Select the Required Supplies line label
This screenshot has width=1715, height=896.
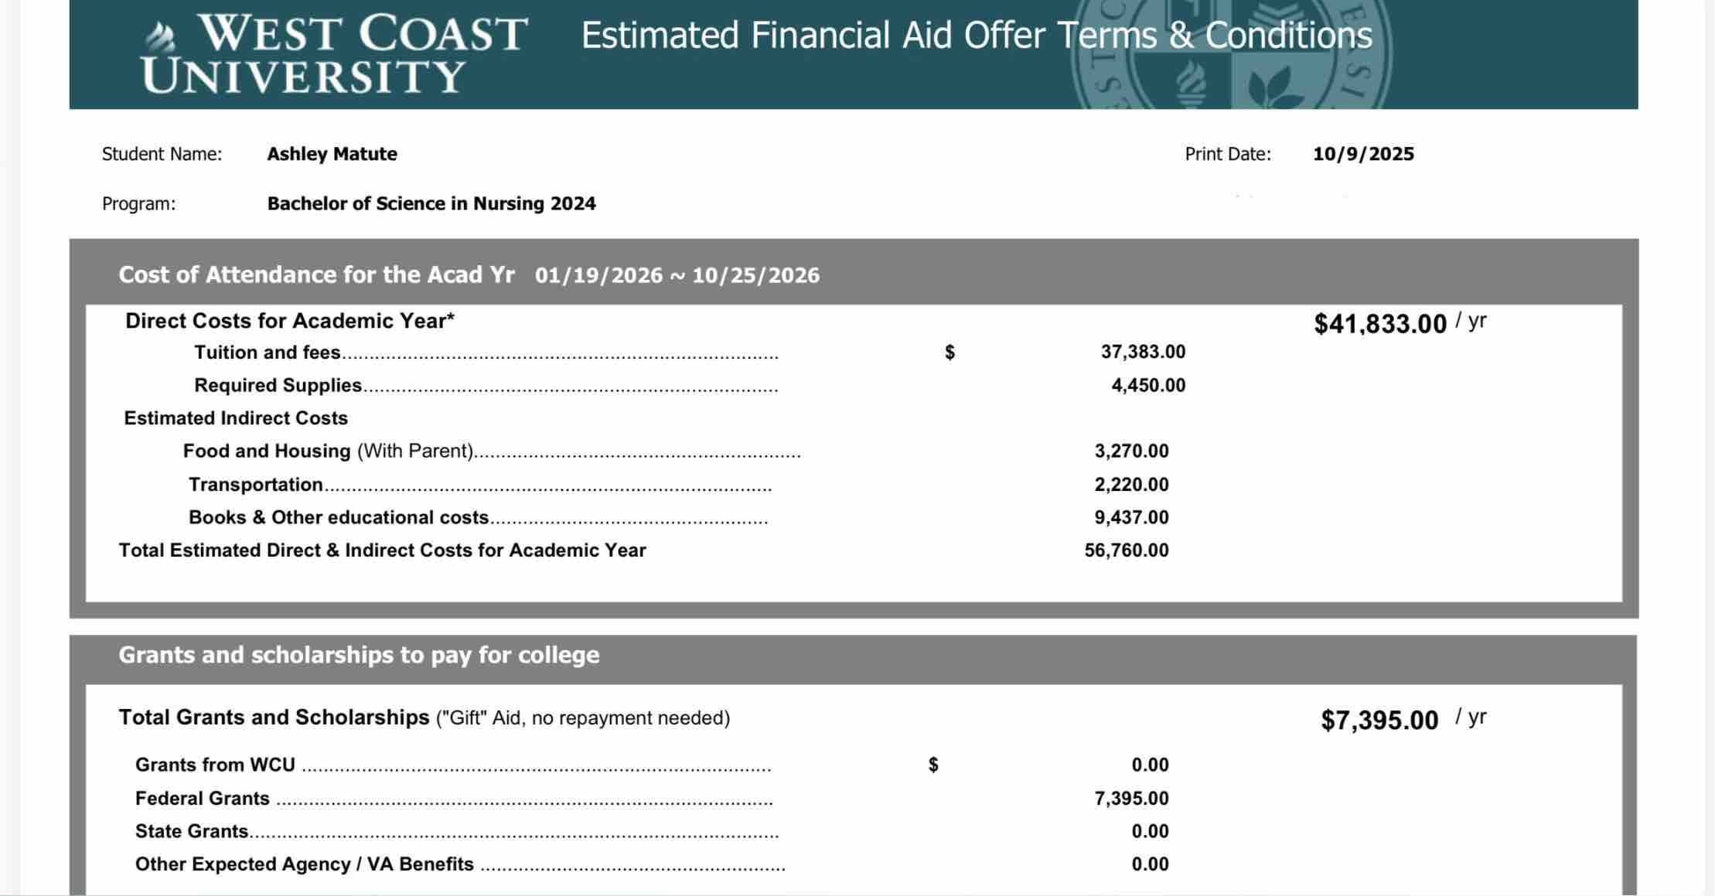click(278, 385)
